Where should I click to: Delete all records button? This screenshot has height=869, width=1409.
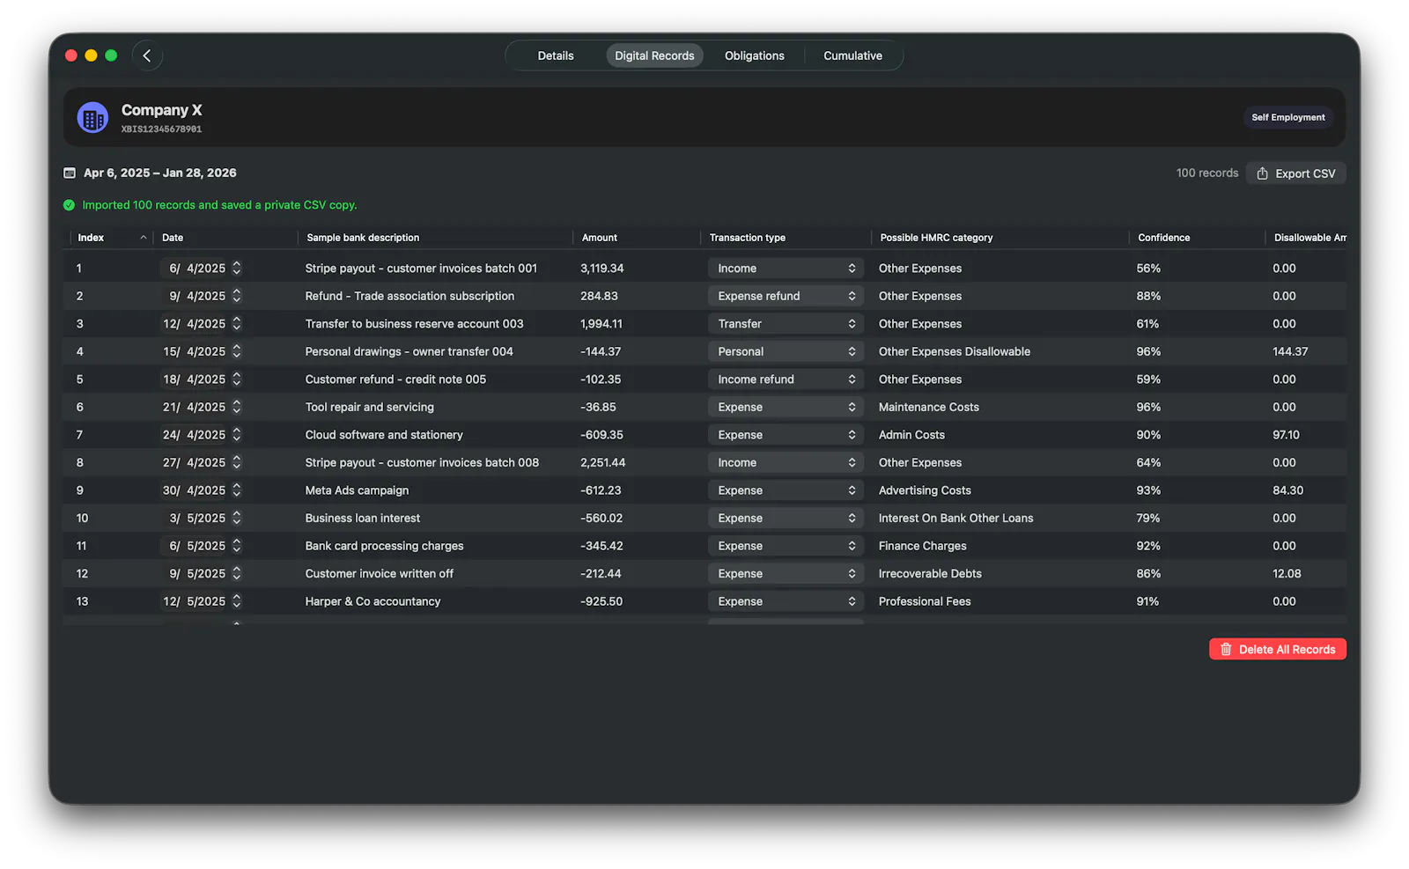pyautogui.click(x=1277, y=649)
